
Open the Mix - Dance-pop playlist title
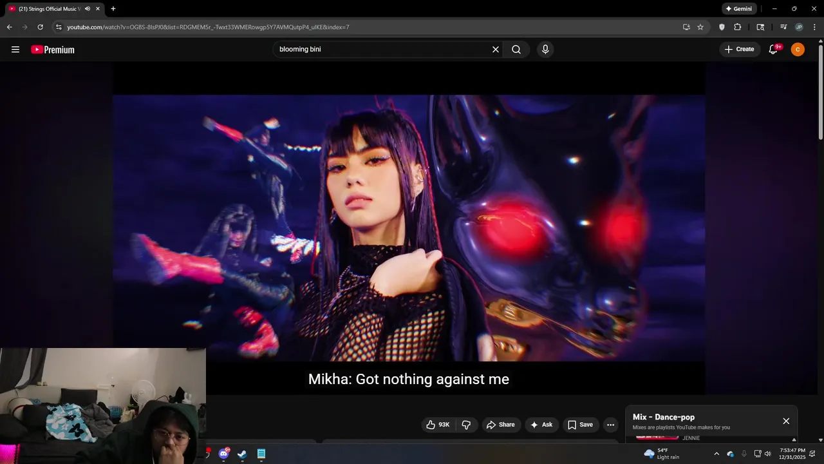pyautogui.click(x=664, y=417)
